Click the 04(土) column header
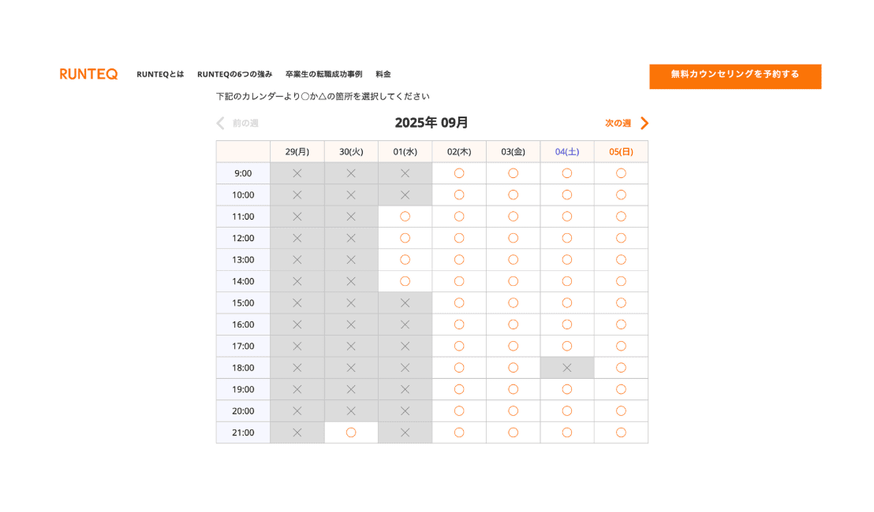 pos(566,151)
